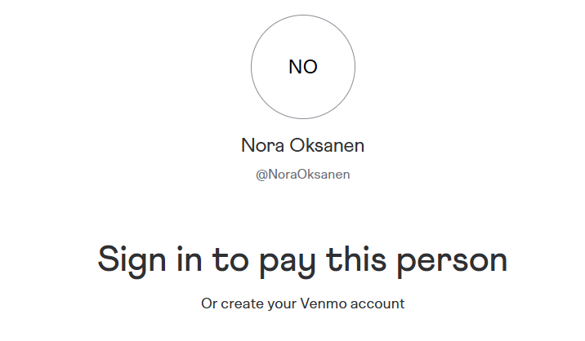Open "Or create your Venmo account" link
585x341 pixels.
[302, 303]
